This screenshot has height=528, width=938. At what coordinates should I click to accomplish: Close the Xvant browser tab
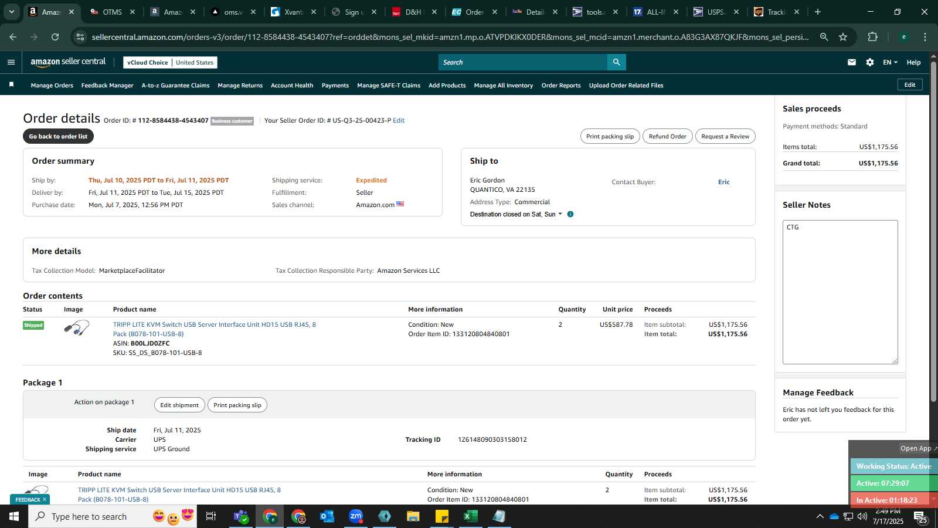tap(314, 12)
